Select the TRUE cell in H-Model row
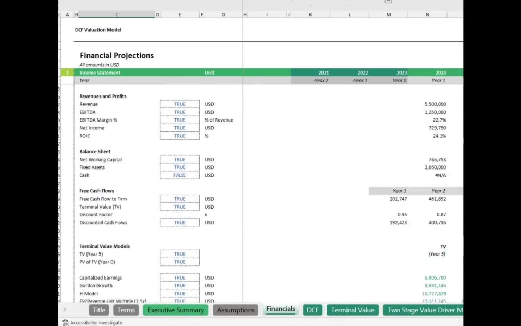Image resolution: width=521 pixels, height=326 pixels. tap(180, 293)
